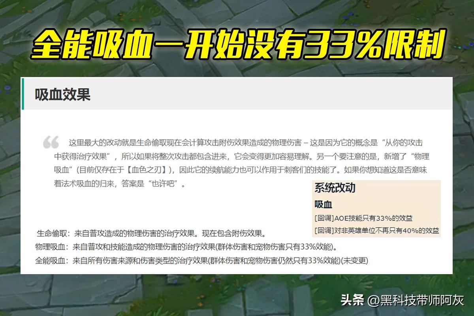Click the 物理吸血 definition line
This screenshot has width=474, height=316.
click(186, 247)
